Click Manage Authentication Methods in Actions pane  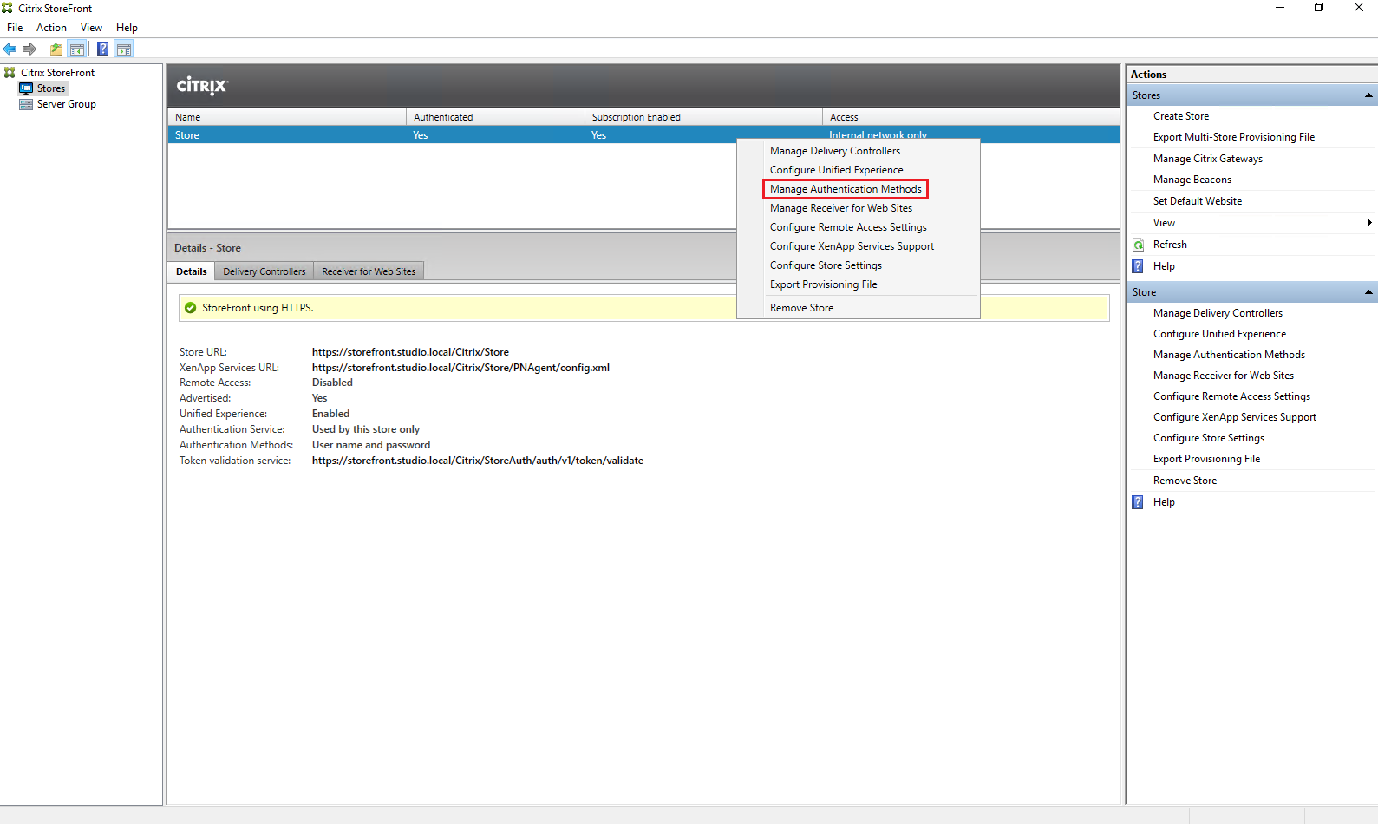(1229, 355)
